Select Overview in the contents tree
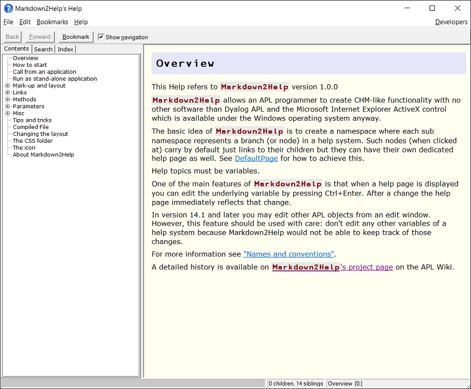This screenshot has height=389, width=471. pos(25,58)
